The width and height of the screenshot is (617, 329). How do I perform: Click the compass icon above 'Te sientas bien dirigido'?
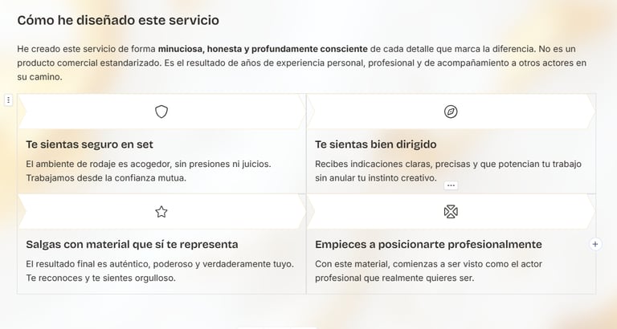(x=451, y=112)
